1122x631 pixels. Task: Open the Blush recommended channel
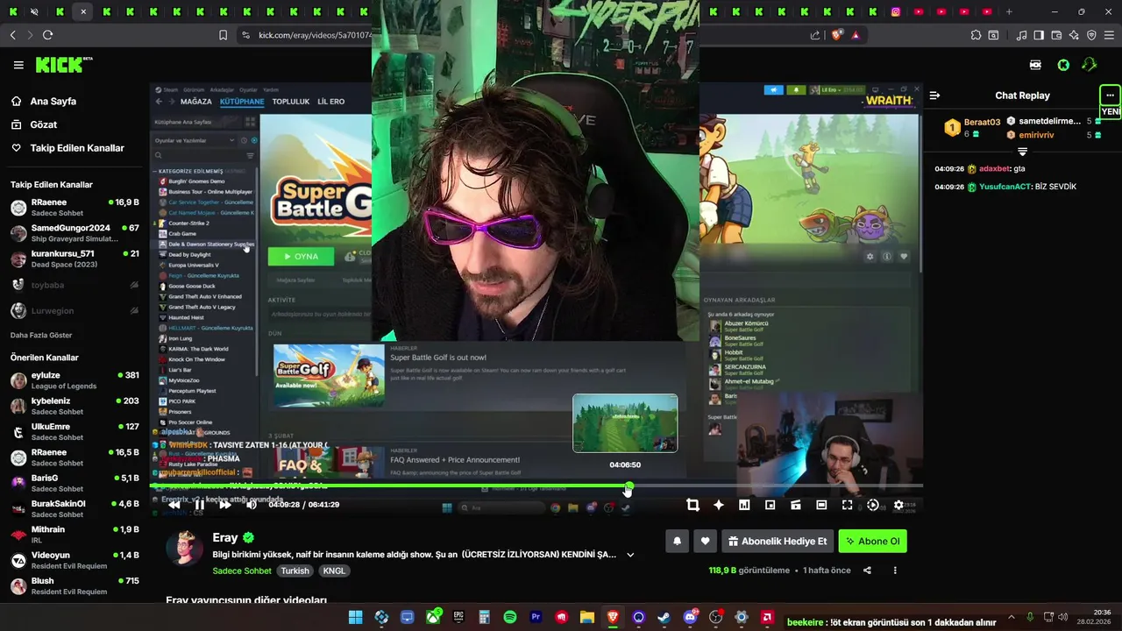(75, 586)
